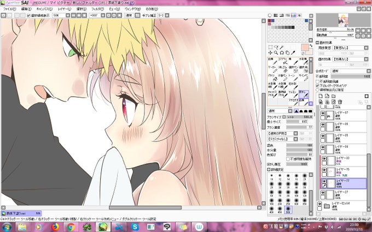This screenshot has height=232, width=372.
Task: Show the RGB slider panel icon
Action: [x=276, y=15]
